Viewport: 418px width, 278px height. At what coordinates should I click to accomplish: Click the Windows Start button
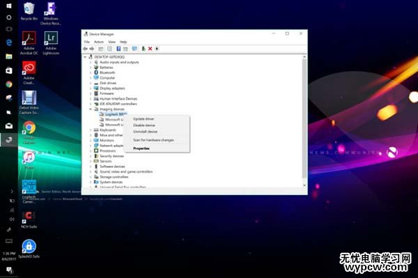pos(9,6)
